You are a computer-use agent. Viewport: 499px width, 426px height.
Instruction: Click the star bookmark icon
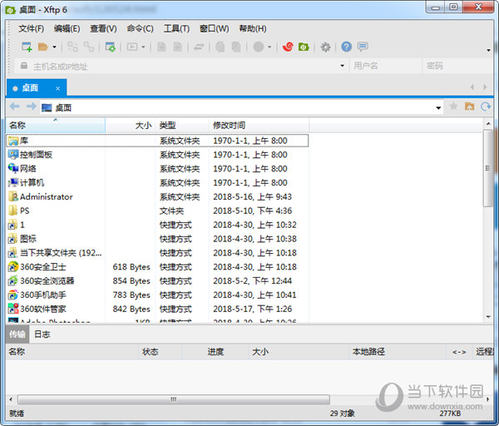[453, 106]
